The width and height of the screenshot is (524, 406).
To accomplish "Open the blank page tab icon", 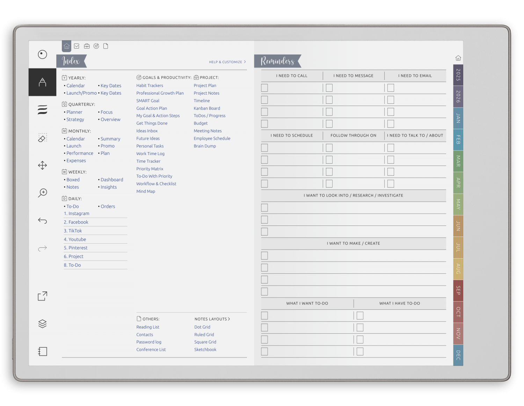I will tap(106, 46).
